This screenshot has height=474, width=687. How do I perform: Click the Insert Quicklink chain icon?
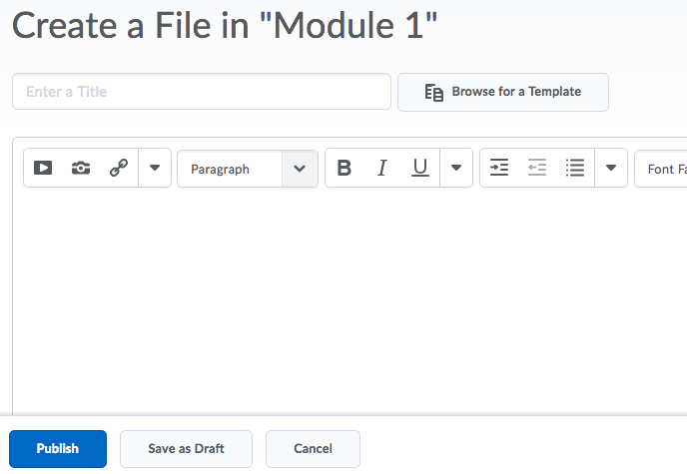coord(119,169)
